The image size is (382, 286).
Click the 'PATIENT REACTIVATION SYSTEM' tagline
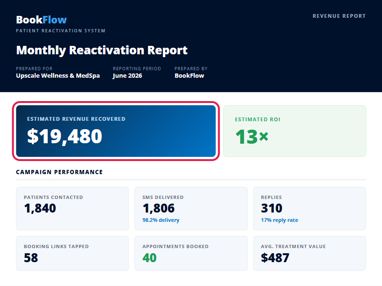coord(61,31)
